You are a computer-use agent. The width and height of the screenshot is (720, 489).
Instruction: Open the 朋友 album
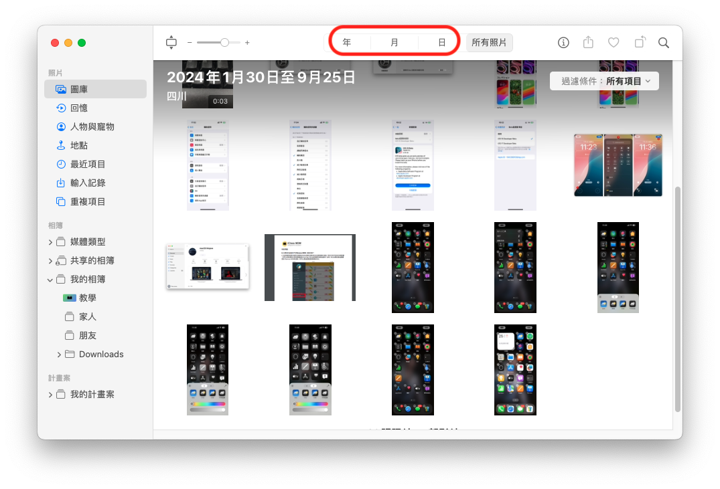(x=88, y=336)
